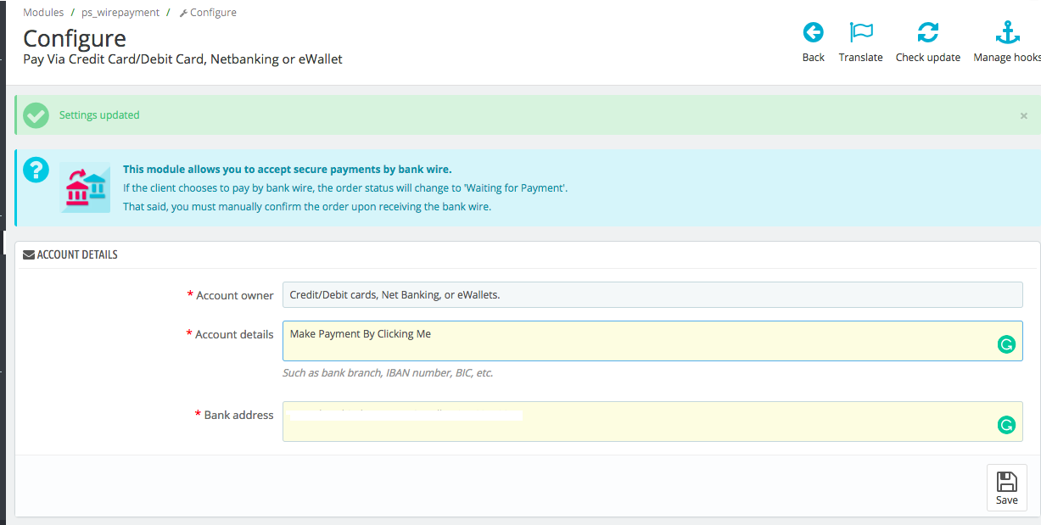Image resolution: width=1041 pixels, height=525 pixels.
Task: Click the Account Details envelope icon
Action: tap(29, 254)
